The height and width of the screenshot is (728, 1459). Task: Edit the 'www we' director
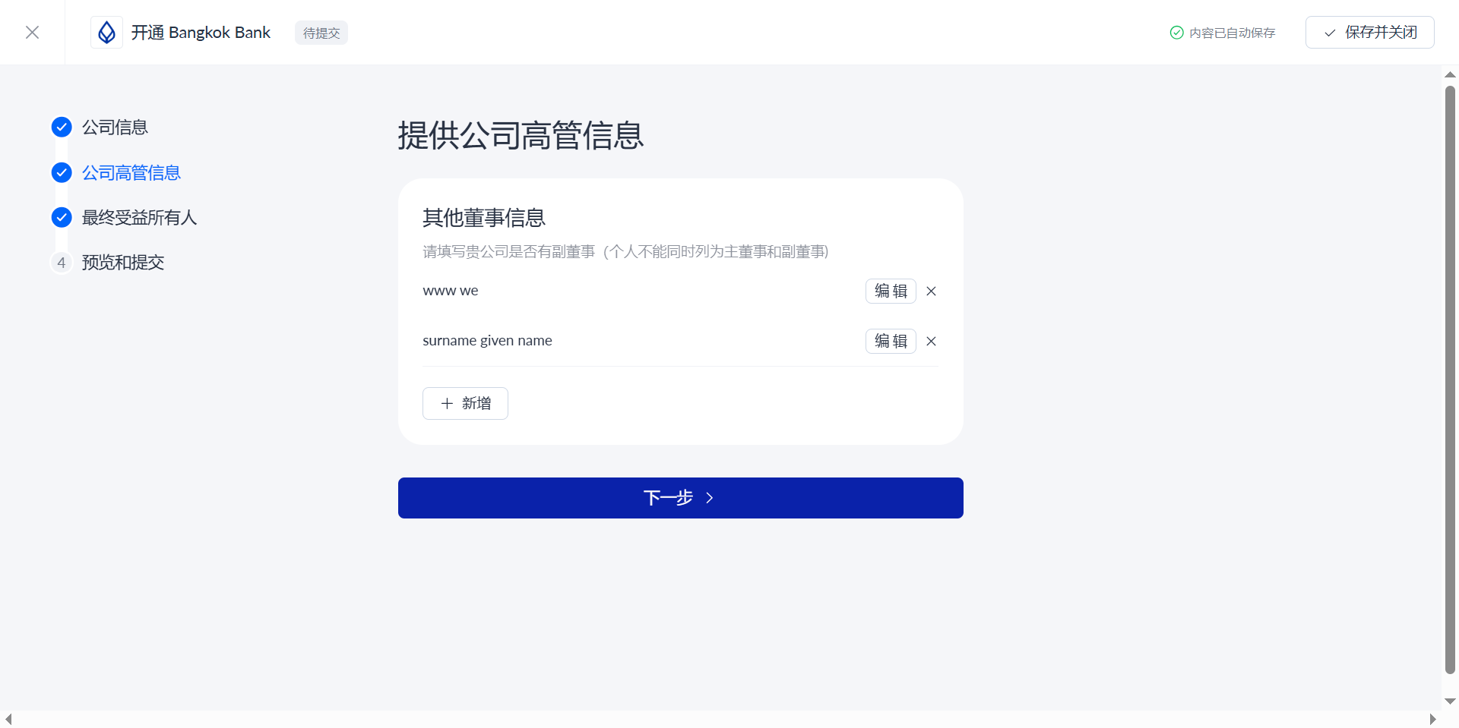pyautogui.click(x=891, y=291)
